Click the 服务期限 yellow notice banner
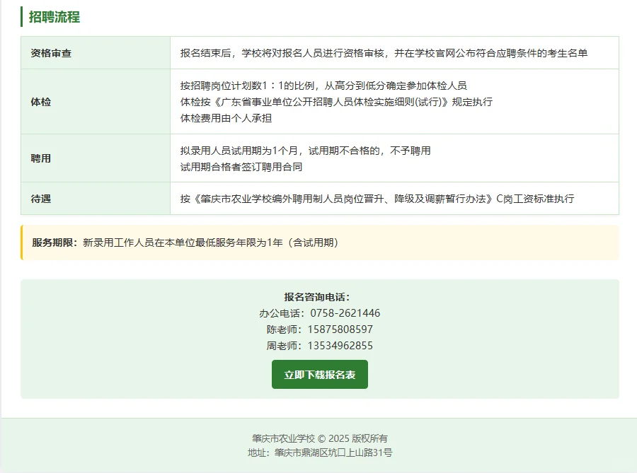Screen dimensions: 637x473 318,244
